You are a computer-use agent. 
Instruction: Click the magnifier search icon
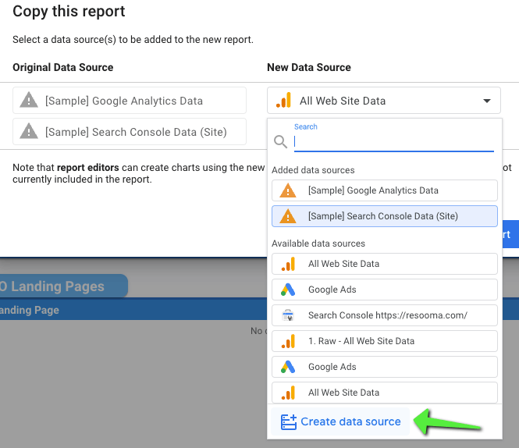click(x=281, y=142)
